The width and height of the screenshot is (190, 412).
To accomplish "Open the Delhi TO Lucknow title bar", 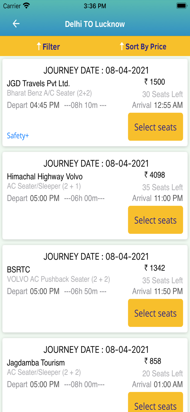I will (95, 24).
